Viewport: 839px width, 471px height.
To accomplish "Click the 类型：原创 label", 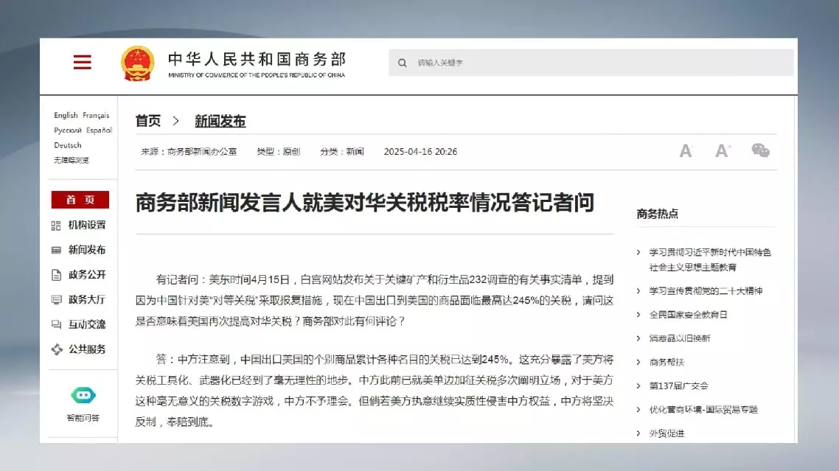I will pyautogui.click(x=278, y=151).
